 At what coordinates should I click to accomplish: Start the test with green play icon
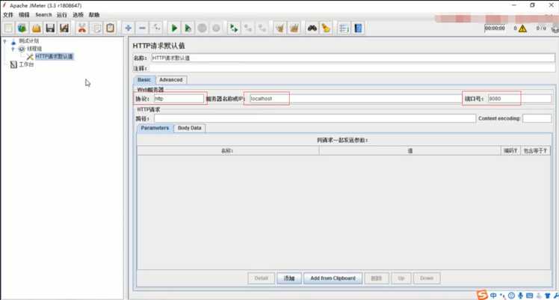point(174,28)
